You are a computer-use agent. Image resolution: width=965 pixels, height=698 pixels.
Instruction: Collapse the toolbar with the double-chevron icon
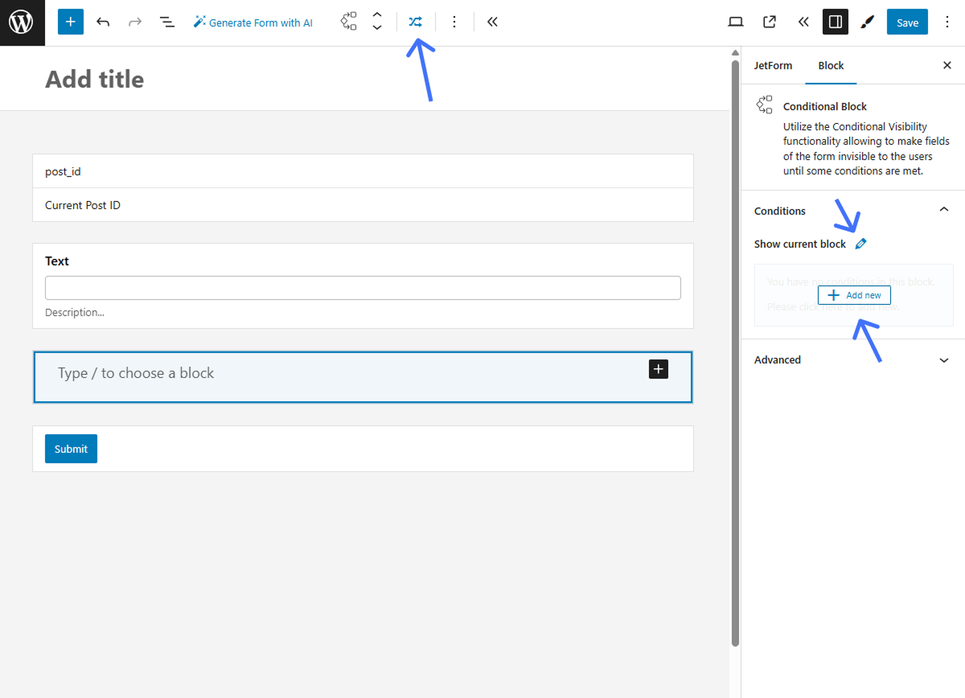492,22
